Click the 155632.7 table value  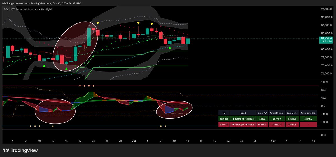point(276,125)
